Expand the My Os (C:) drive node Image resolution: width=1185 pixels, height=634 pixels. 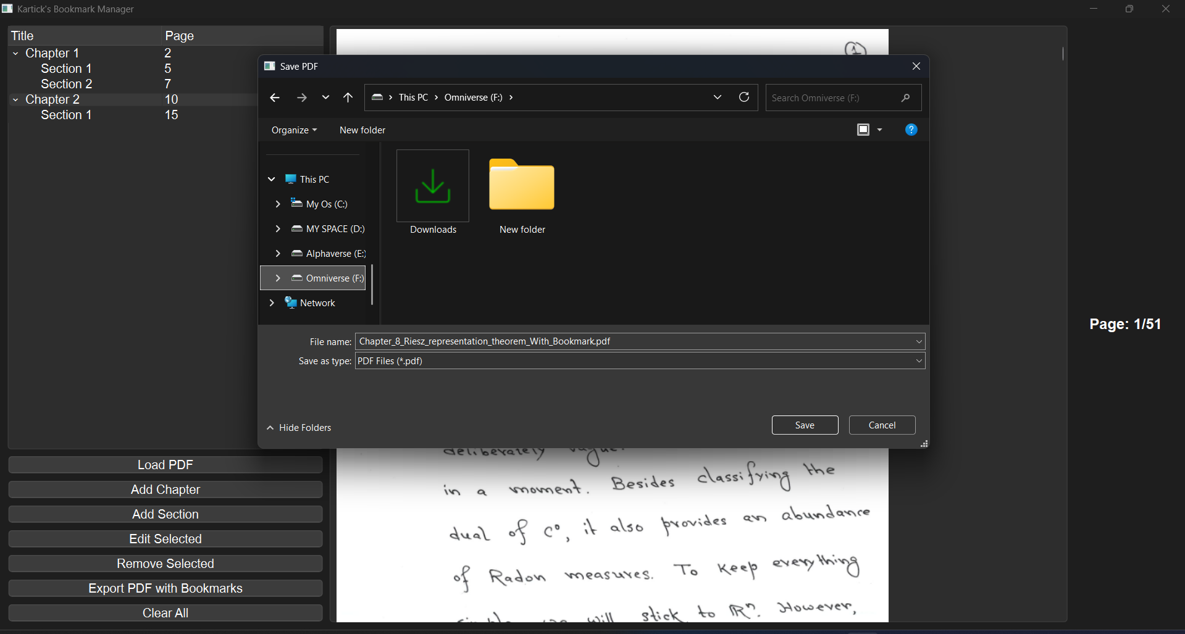(278, 204)
